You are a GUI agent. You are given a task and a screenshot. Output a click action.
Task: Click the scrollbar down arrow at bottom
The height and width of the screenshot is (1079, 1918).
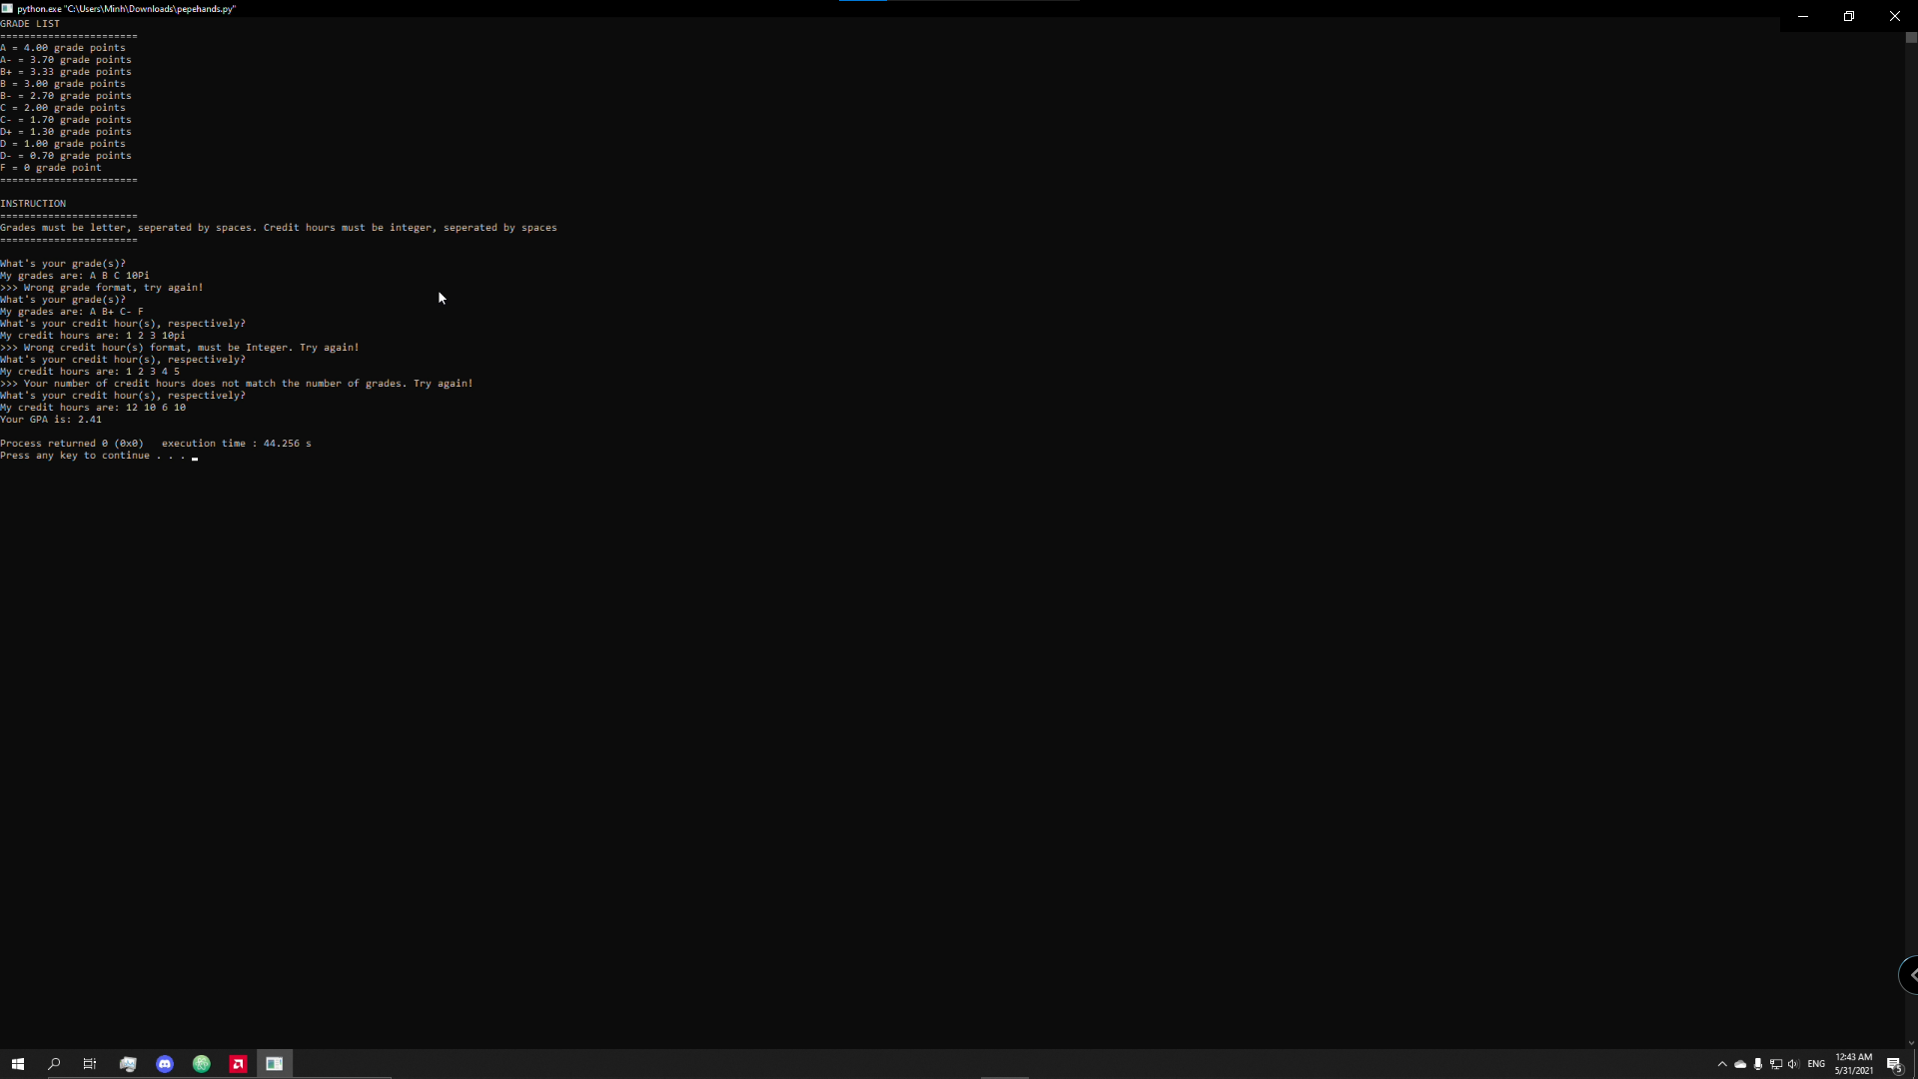pos(1911,1043)
